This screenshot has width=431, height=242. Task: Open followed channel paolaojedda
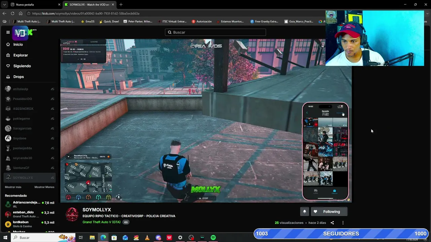[30, 148]
